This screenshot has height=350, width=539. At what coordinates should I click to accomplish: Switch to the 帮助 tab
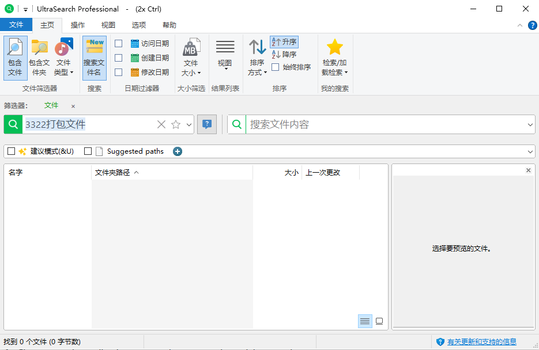169,25
